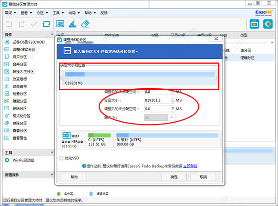
Task: Click the partition size bar slider
Action: tap(139, 74)
